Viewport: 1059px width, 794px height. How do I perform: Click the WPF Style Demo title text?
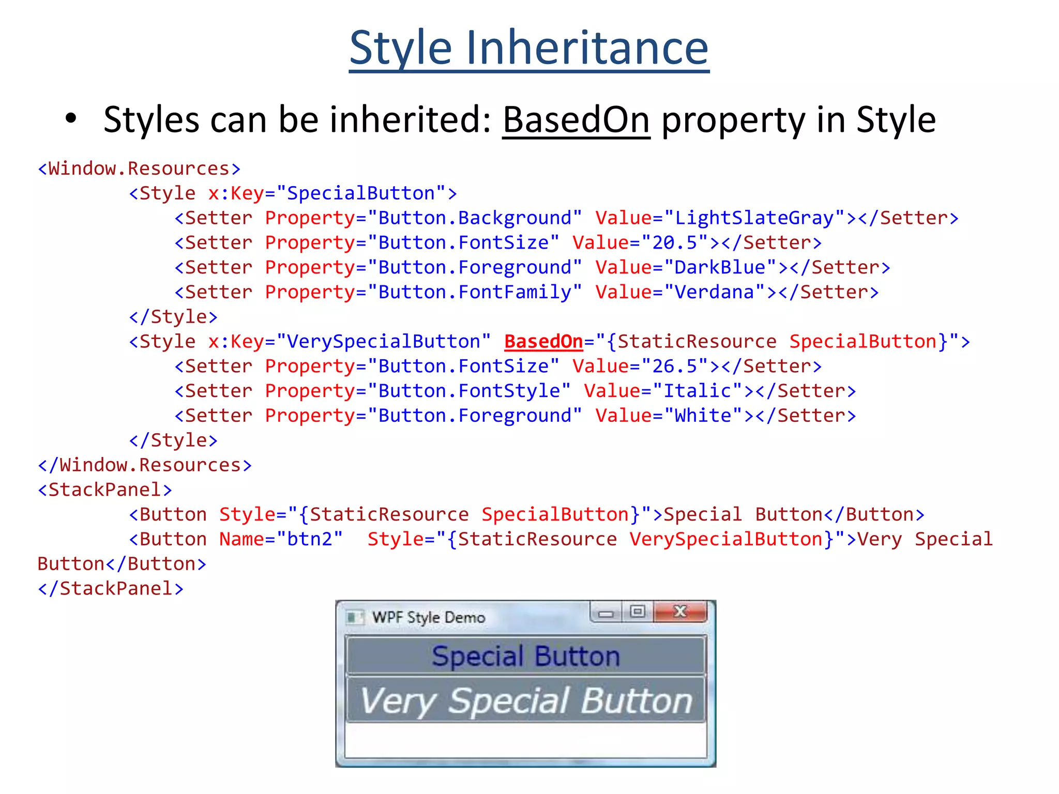(429, 617)
